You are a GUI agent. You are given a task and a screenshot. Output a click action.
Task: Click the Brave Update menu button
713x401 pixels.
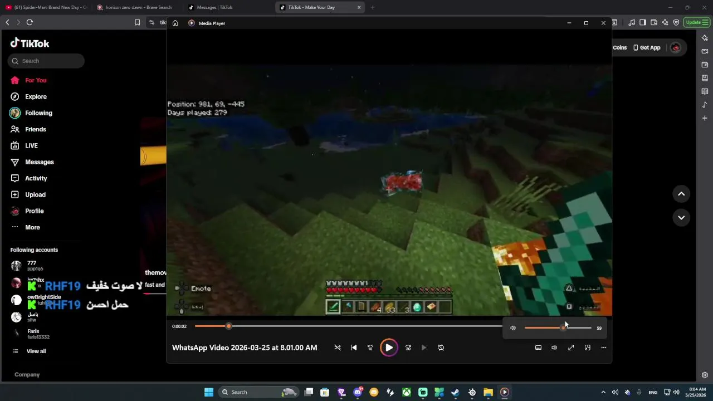pos(697,22)
